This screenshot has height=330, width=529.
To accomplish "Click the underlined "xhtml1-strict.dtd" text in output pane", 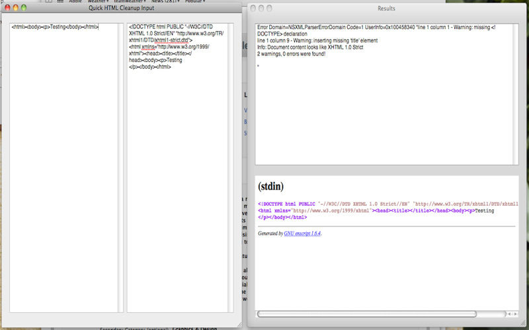I will [x=171, y=40].
